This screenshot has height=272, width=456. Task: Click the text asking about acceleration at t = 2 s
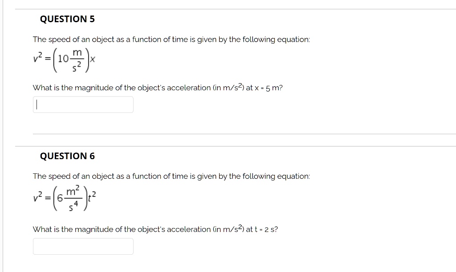155,229
